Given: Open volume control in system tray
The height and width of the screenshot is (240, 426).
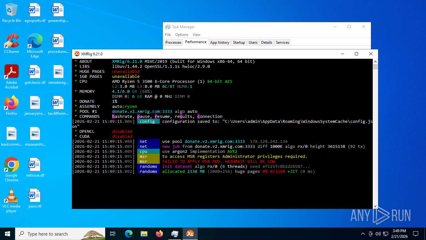Looking at the screenshot, I should point(378,234).
